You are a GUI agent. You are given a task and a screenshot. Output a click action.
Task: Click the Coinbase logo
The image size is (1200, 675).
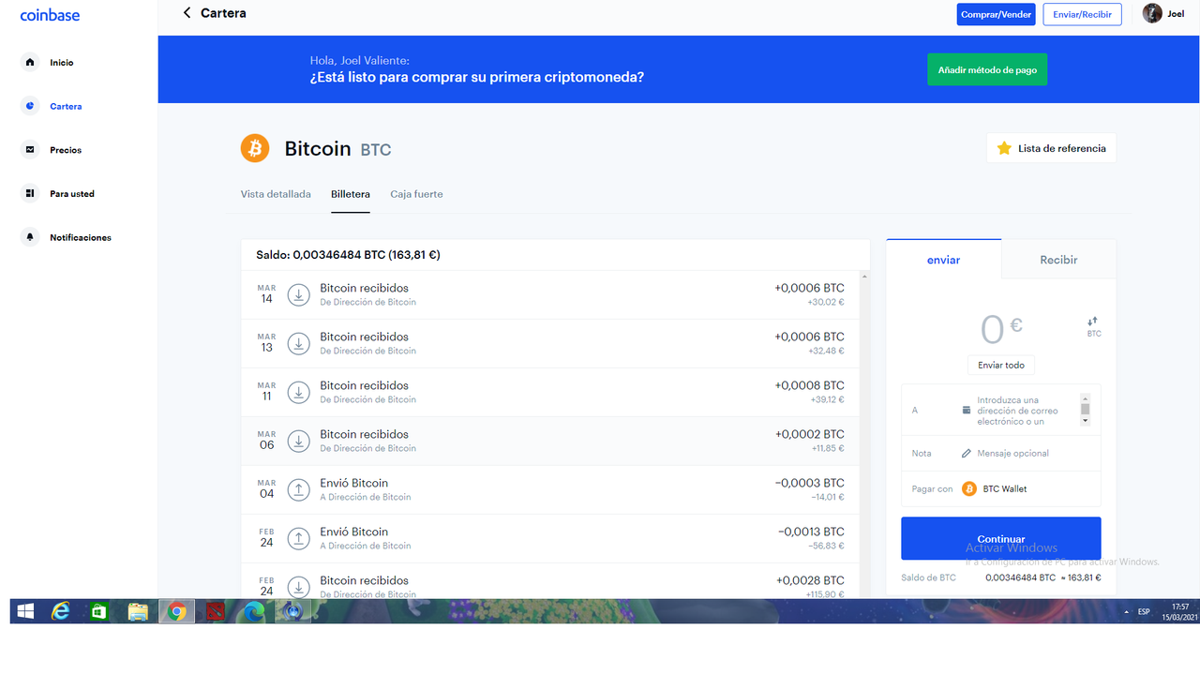click(50, 15)
